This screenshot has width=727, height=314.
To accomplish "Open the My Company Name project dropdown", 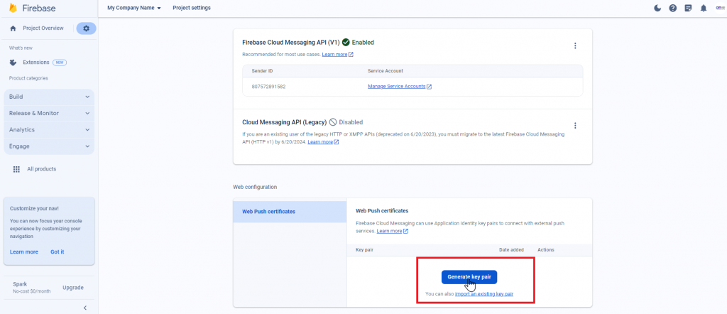I will [x=134, y=8].
